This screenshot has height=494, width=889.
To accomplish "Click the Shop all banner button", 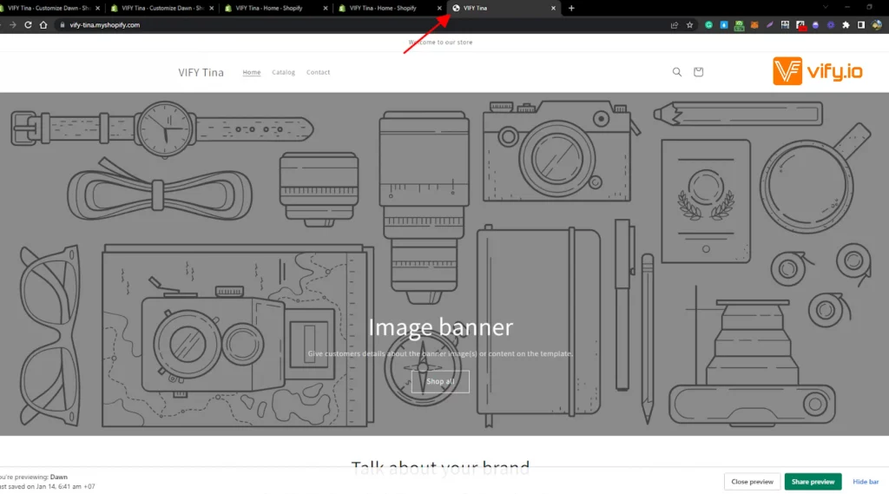I will pos(440,382).
